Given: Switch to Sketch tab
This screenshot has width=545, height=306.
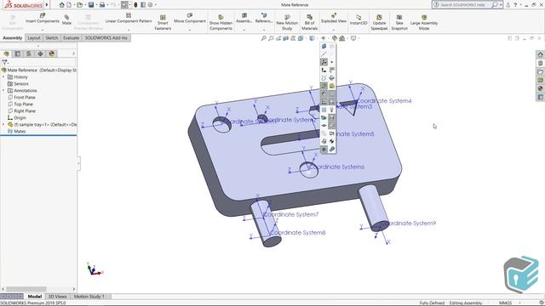Looking at the screenshot, I should [x=52, y=37].
